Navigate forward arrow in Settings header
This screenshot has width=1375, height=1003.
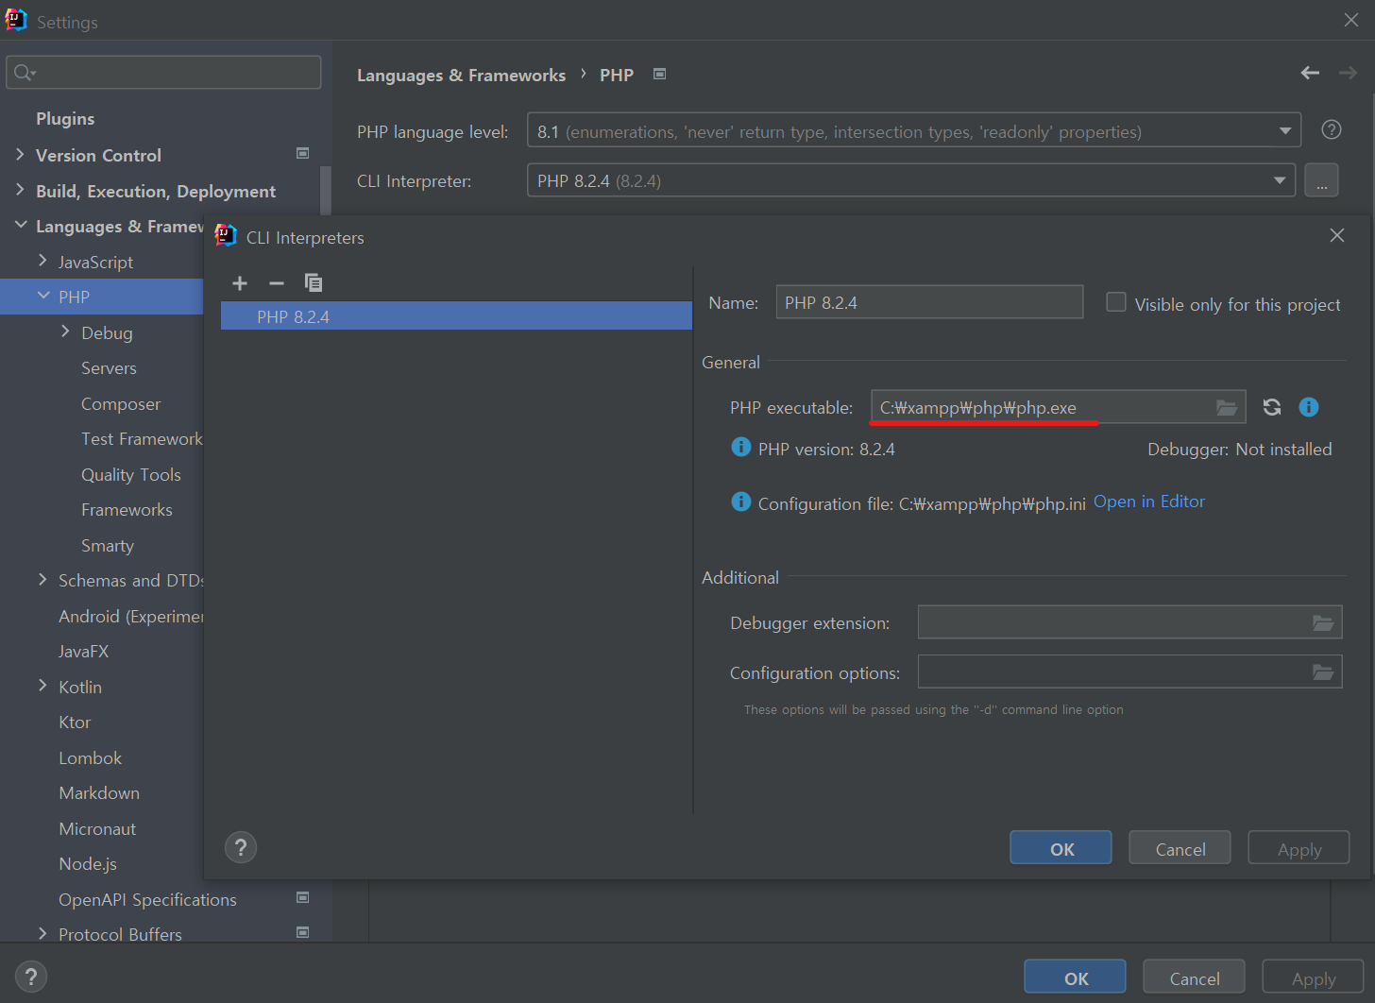coord(1348,73)
